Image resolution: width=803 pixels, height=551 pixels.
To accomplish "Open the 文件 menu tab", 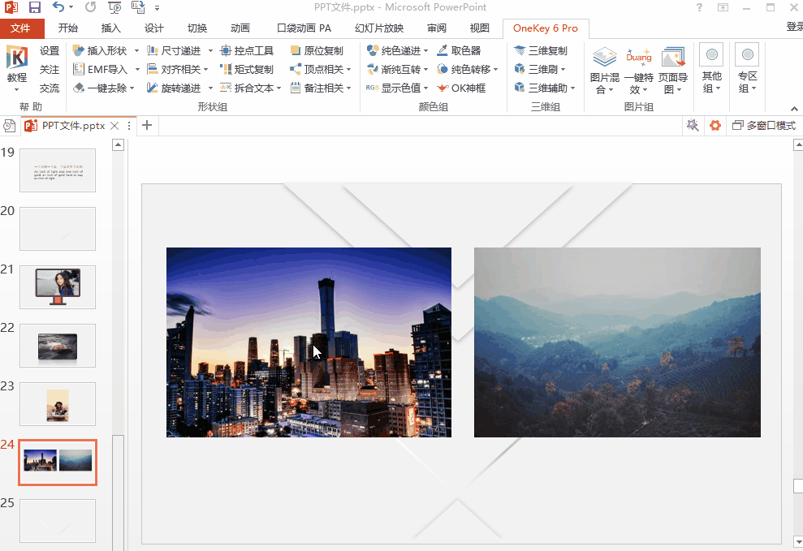I will pos(20,28).
